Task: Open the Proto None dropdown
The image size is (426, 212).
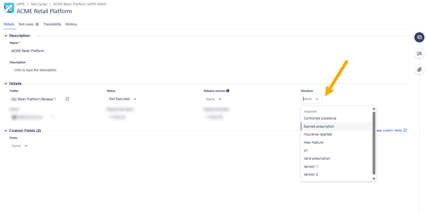Action: 19,146
